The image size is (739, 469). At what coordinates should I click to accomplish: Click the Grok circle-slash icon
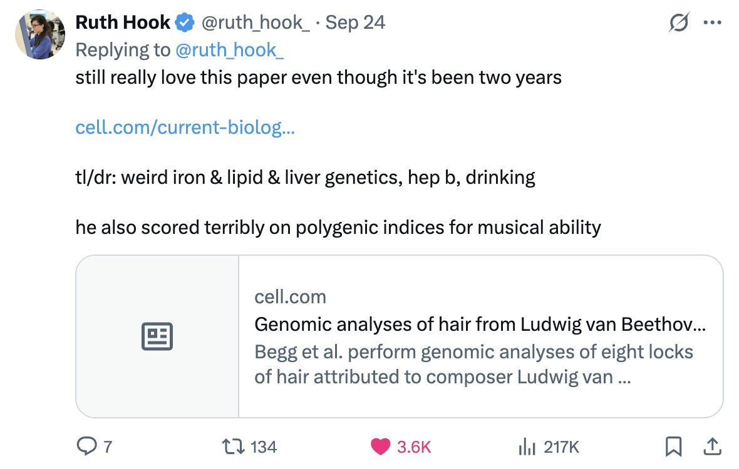point(679,23)
